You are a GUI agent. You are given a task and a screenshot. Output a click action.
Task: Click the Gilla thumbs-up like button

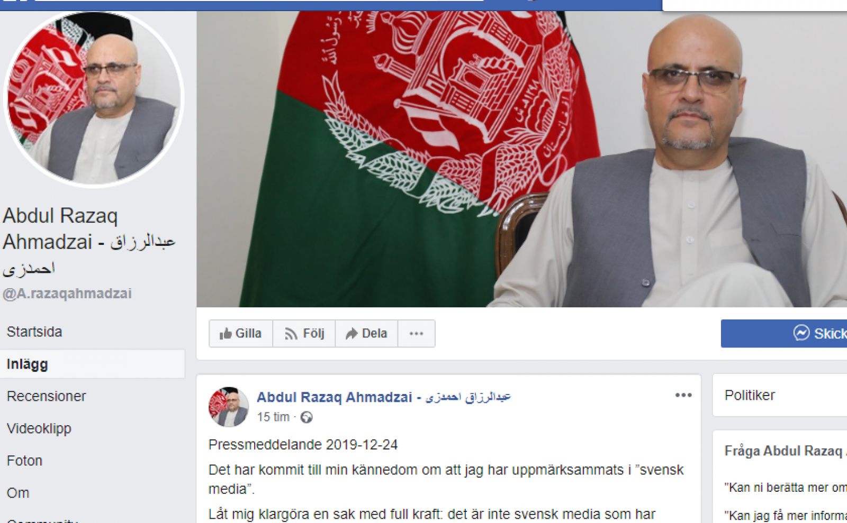(241, 333)
